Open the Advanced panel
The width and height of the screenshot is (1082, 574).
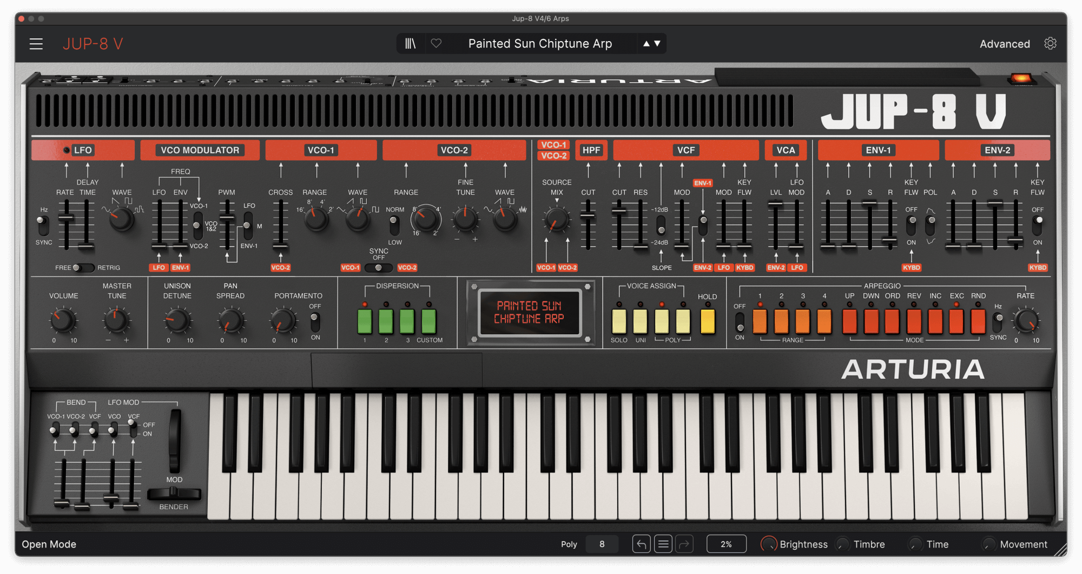point(1004,44)
